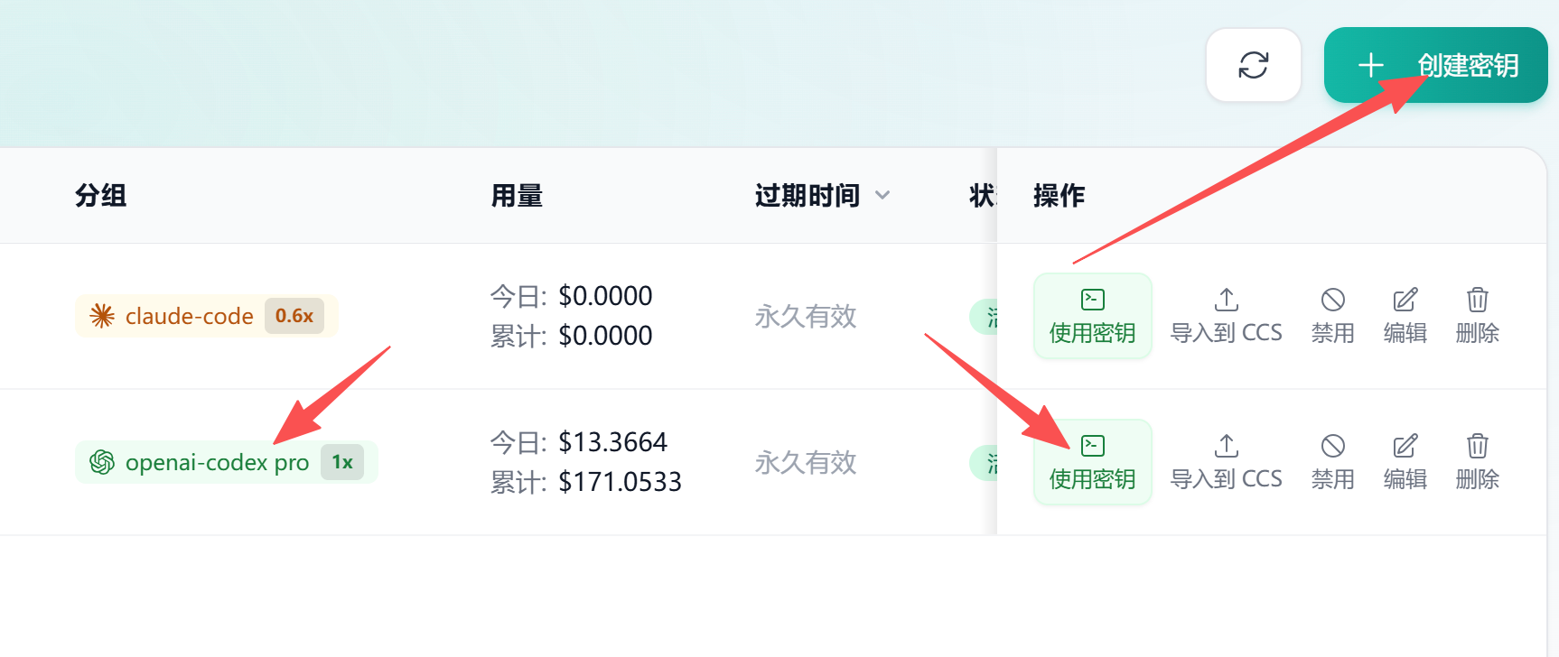Use key for the openai-codex pro row
Image resolution: width=1559 pixels, height=657 pixels.
[1093, 462]
